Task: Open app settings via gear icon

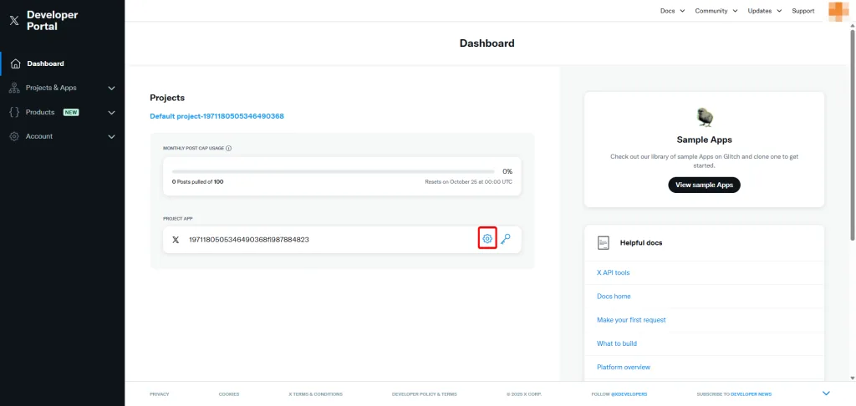Action: point(487,239)
